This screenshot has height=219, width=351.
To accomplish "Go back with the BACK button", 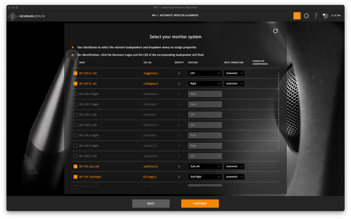I will [x=151, y=204].
